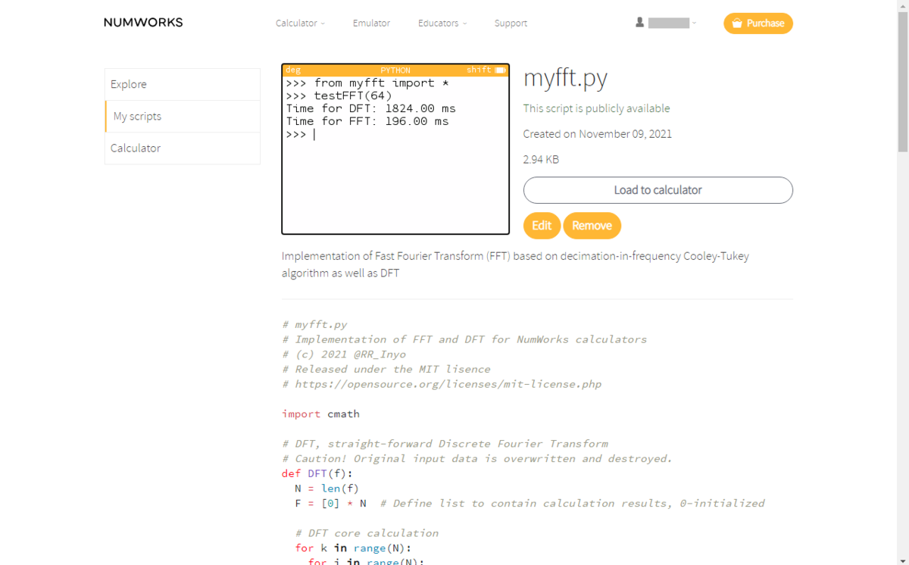Viewport: 909px width, 565px height.
Task: Click the Edit button
Action: [542, 226]
